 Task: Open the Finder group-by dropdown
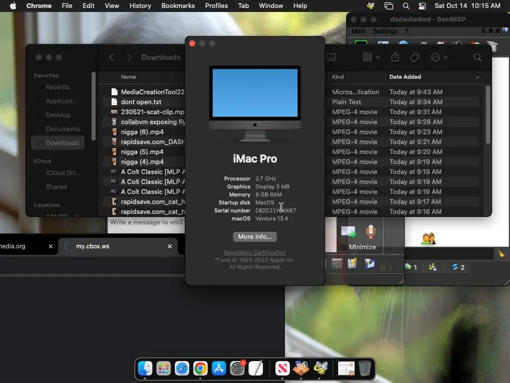tap(371, 57)
